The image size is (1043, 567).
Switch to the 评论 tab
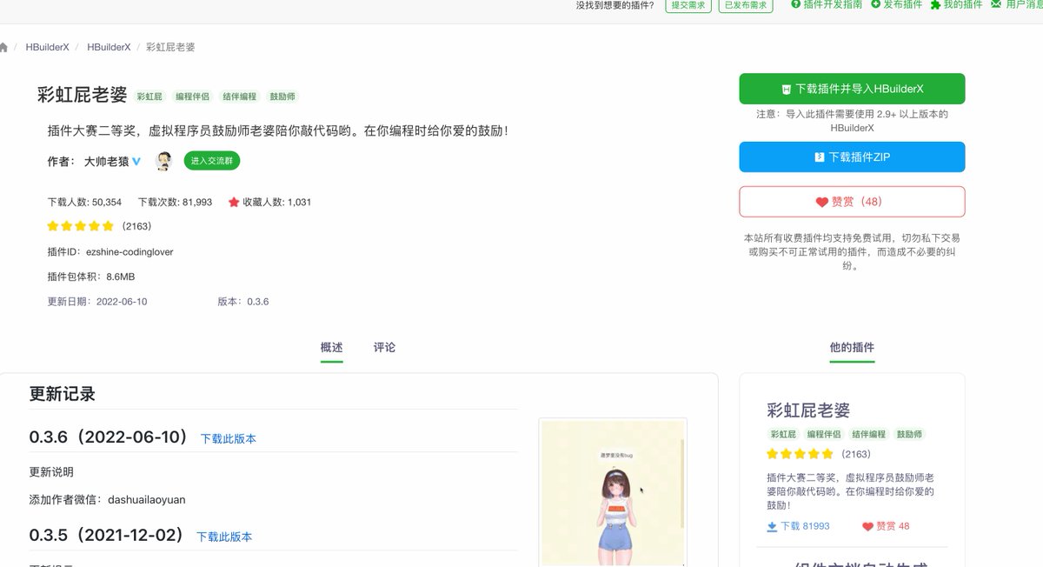384,347
